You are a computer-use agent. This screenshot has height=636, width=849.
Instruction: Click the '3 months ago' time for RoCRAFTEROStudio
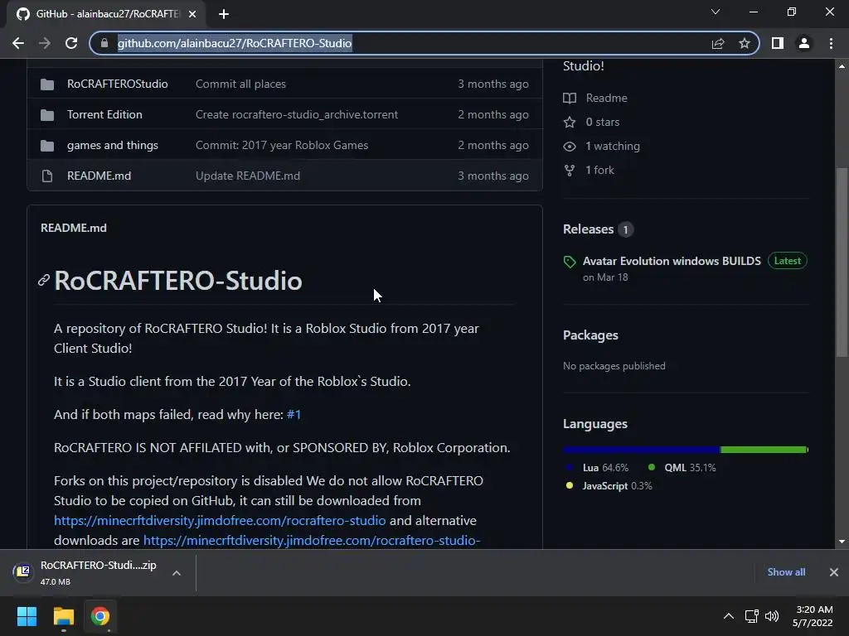point(493,84)
